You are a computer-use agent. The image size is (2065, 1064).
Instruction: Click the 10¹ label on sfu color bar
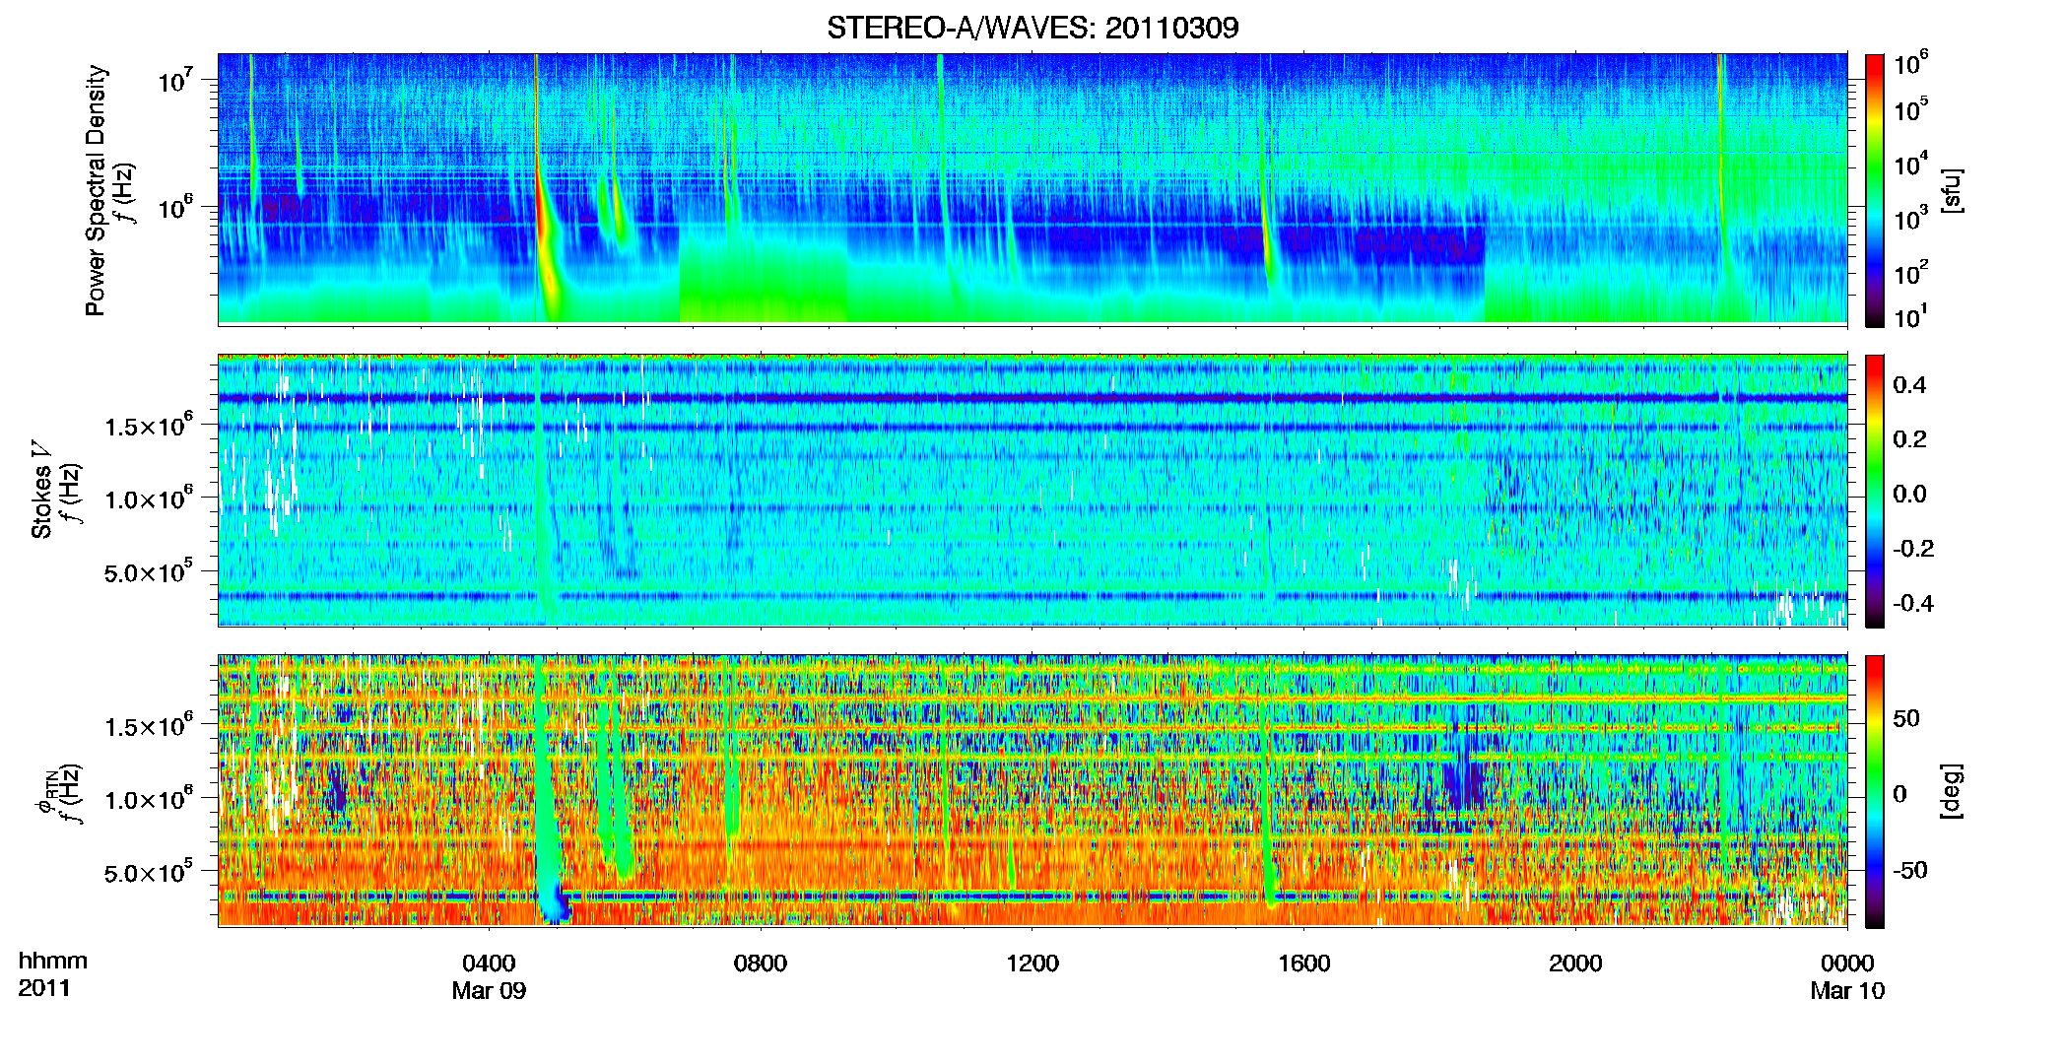click(x=1910, y=316)
